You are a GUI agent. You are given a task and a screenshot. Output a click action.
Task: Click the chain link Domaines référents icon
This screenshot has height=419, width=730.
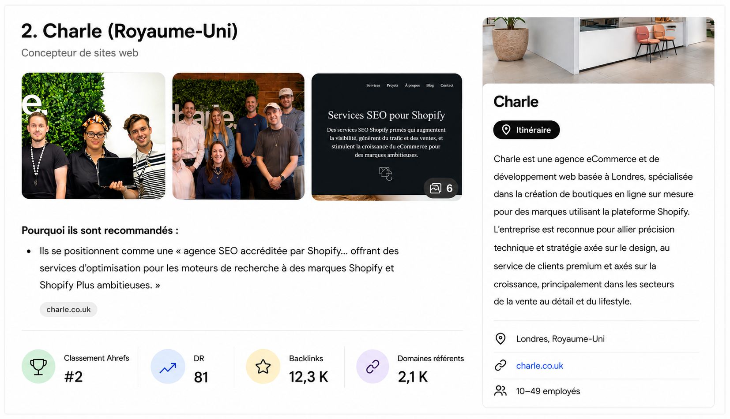tap(373, 367)
